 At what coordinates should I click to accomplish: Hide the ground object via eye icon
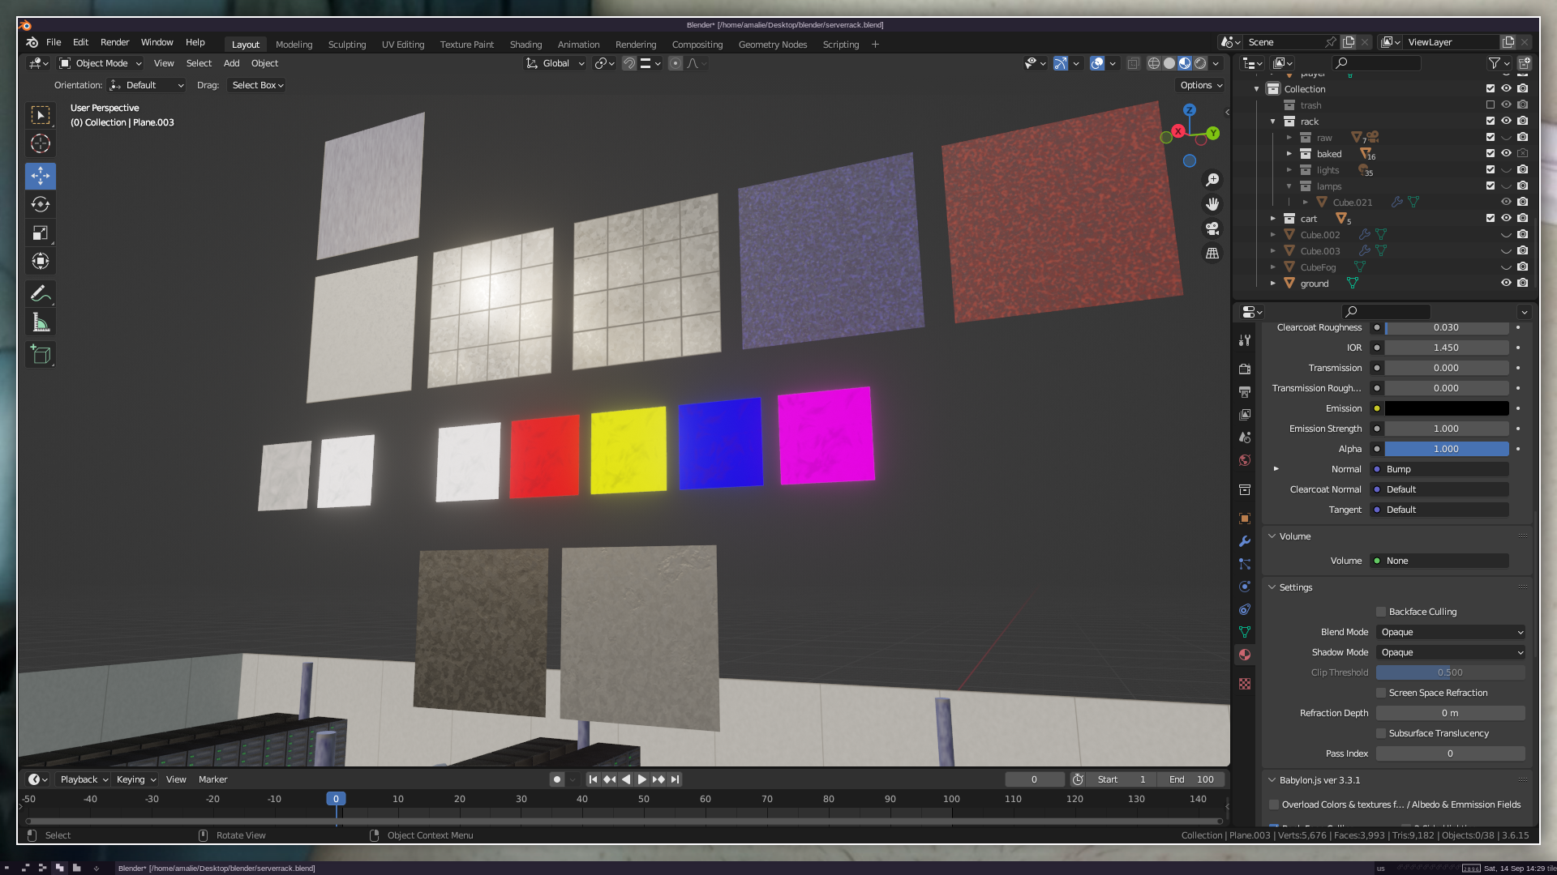[x=1506, y=283]
